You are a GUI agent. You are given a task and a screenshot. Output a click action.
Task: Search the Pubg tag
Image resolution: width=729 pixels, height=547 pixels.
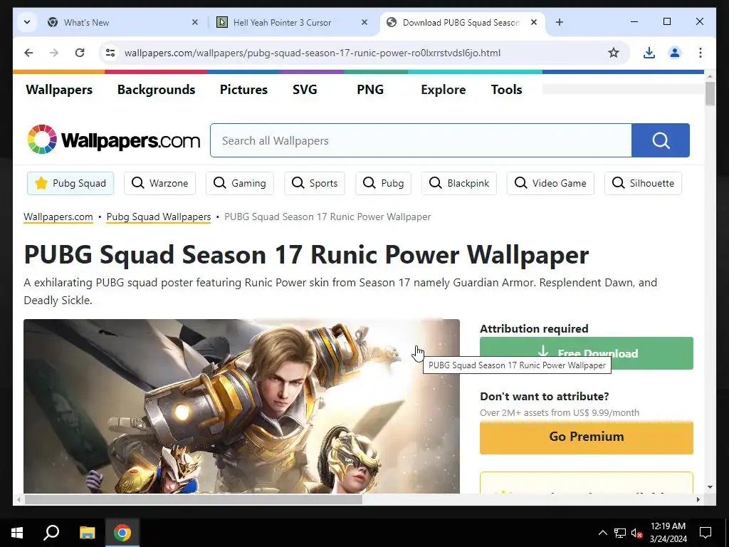point(383,183)
